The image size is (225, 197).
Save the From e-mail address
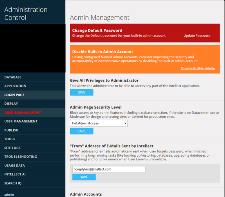click(84, 177)
